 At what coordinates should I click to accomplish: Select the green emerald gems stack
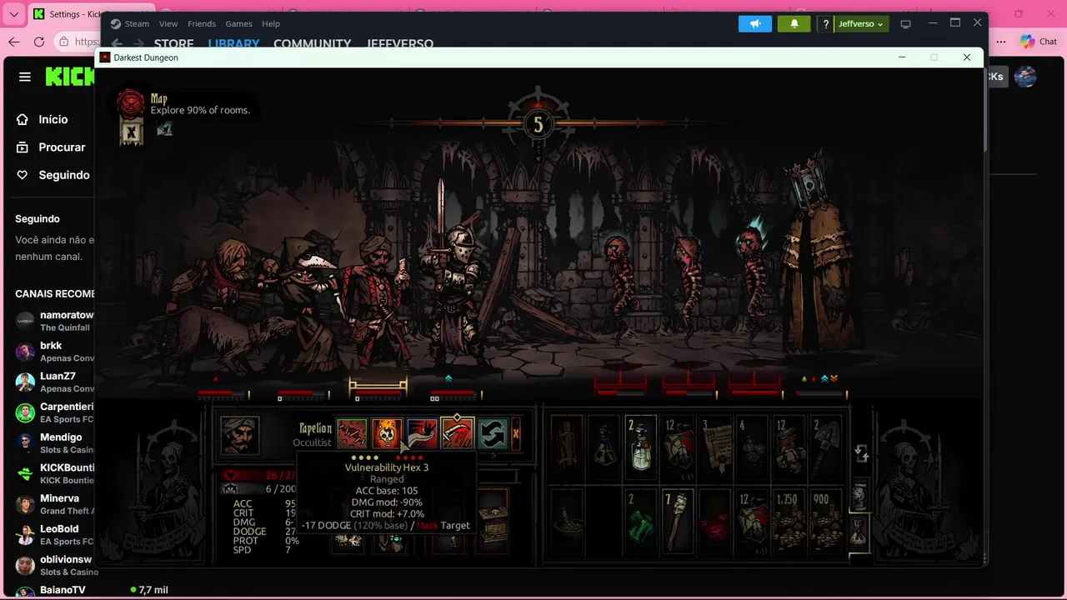pos(641,521)
